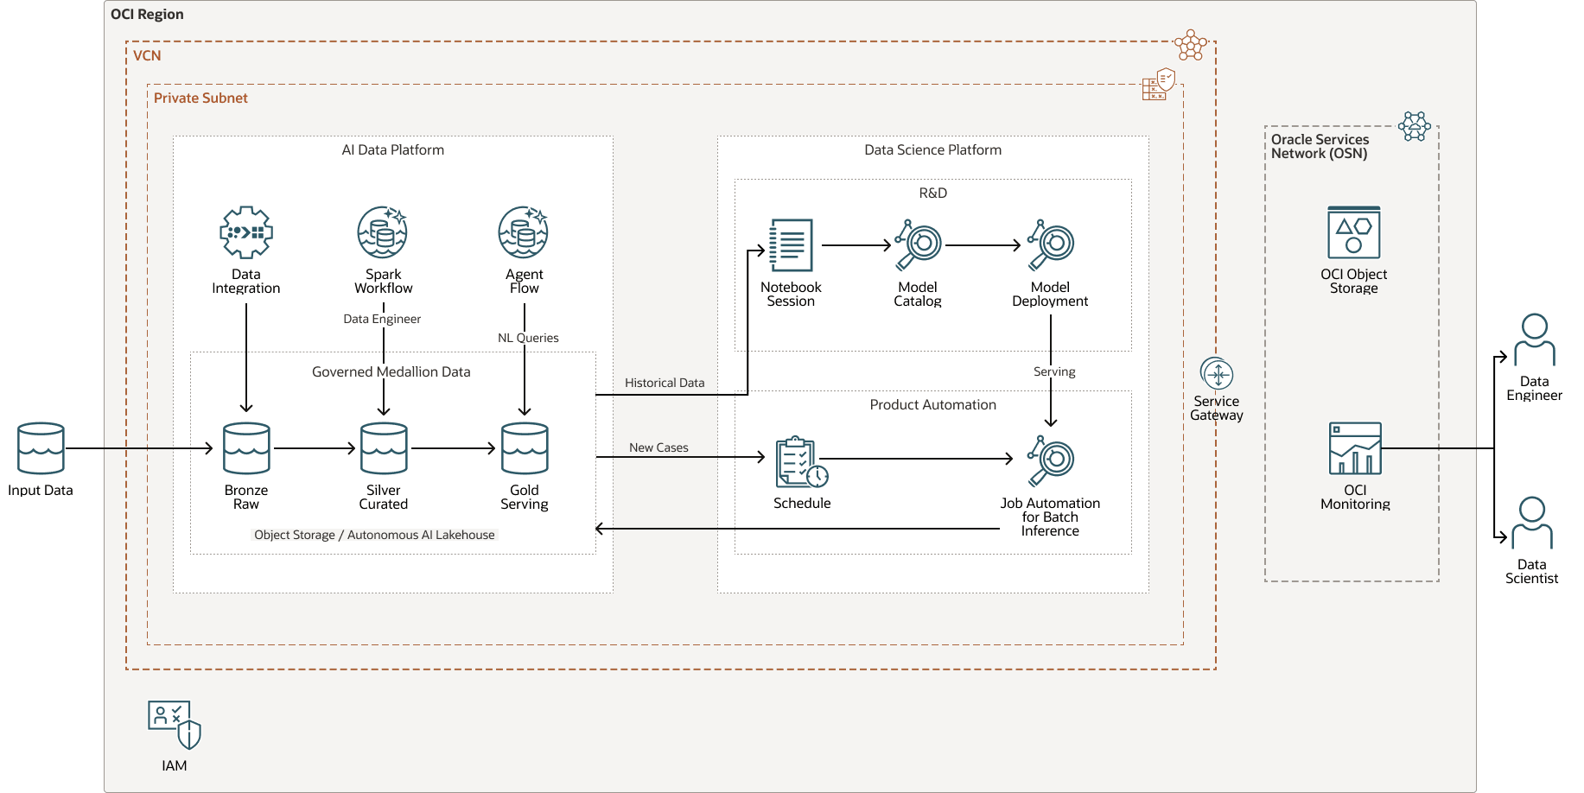Image resolution: width=1584 pixels, height=793 pixels.
Task: Select the 'AI Data Platform' heading
Action: 393,149
